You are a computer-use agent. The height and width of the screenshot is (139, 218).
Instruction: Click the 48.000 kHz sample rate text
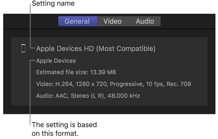pyautogui.click(x=124, y=96)
